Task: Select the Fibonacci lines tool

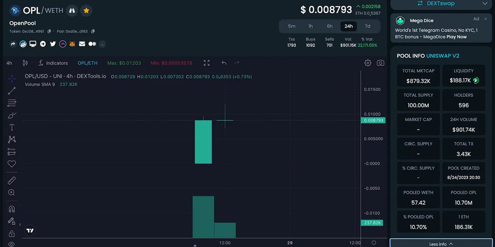Action: click(x=12, y=103)
